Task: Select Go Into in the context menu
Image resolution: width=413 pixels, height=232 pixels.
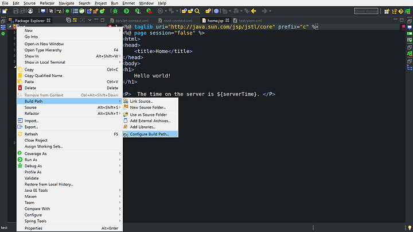Action: tap(70, 37)
